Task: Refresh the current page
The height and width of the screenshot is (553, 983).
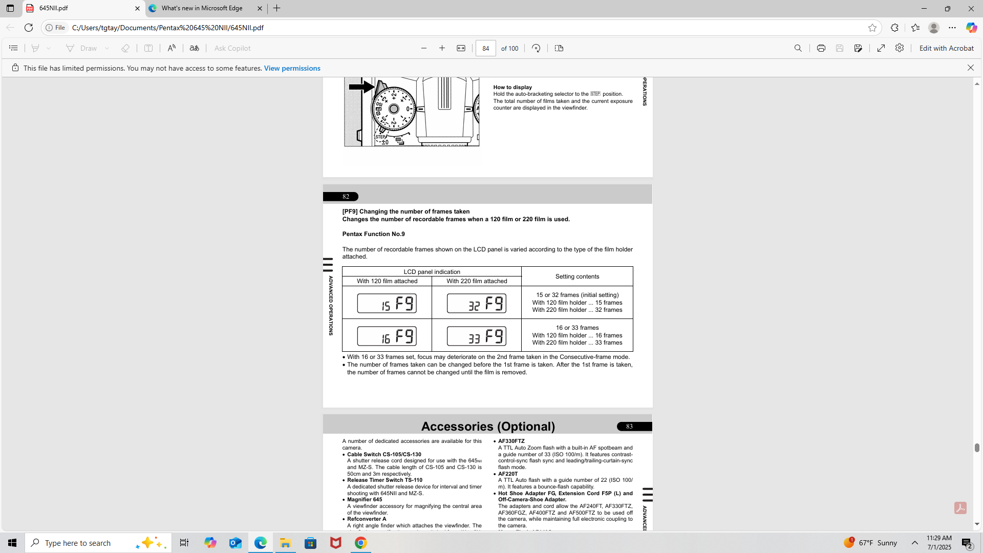Action: (29, 28)
